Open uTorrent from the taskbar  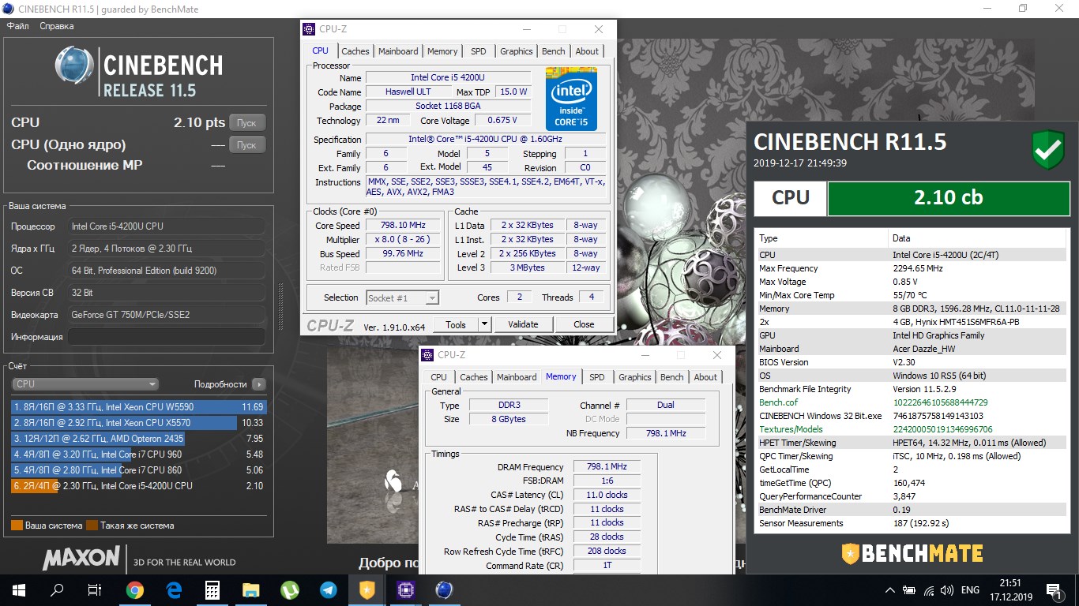[x=290, y=589]
